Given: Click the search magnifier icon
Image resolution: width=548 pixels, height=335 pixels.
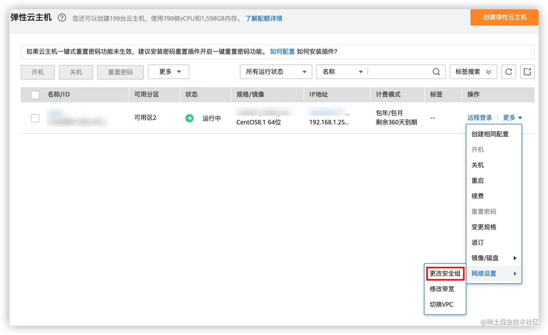Looking at the screenshot, I should [436, 72].
